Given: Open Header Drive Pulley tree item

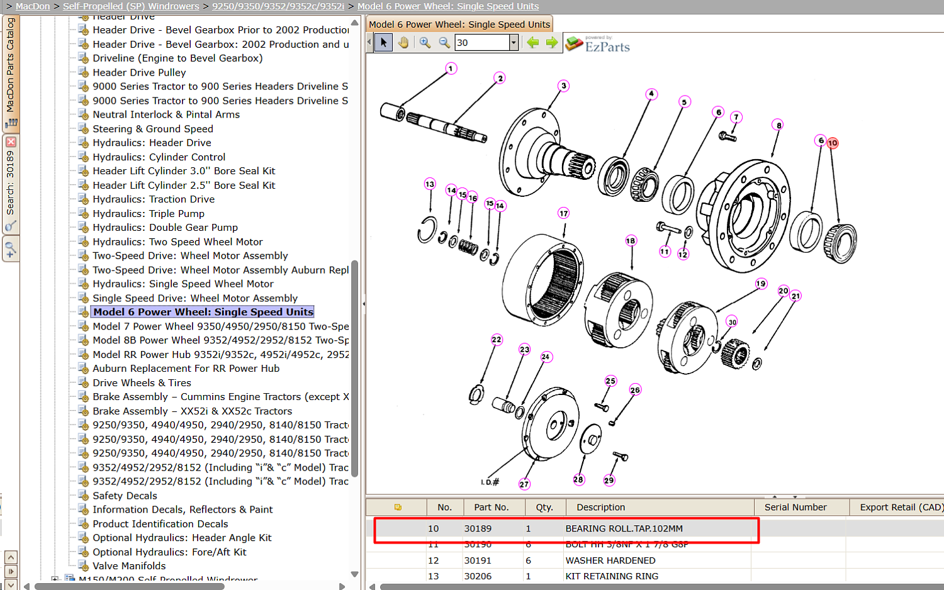Looking at the screenshot, I should click(x=139, y=72).
